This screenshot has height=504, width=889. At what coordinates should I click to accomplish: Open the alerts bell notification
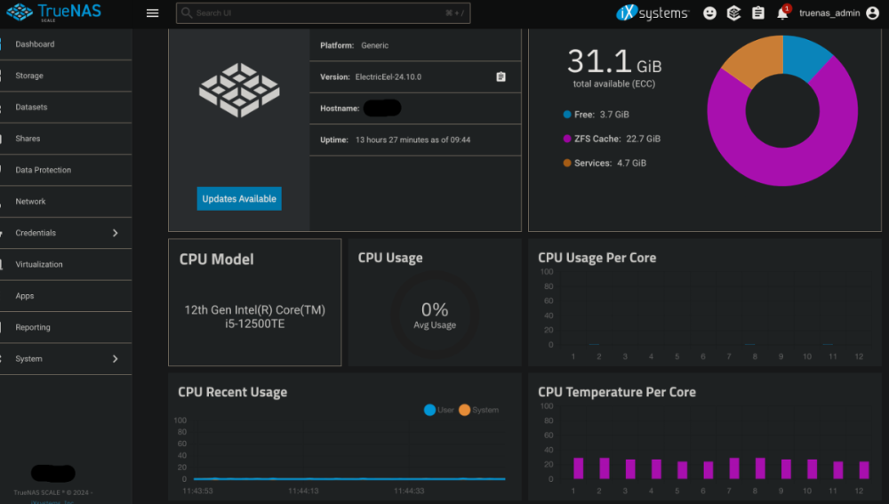coord(782,13)
